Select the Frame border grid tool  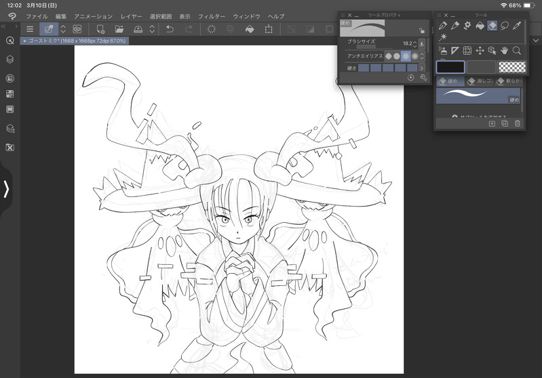(x=467, y=51)
